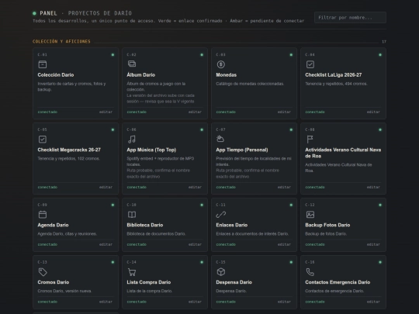
Task: Edit the App Tiempo (Personal) card
Action: click(284, 187)
